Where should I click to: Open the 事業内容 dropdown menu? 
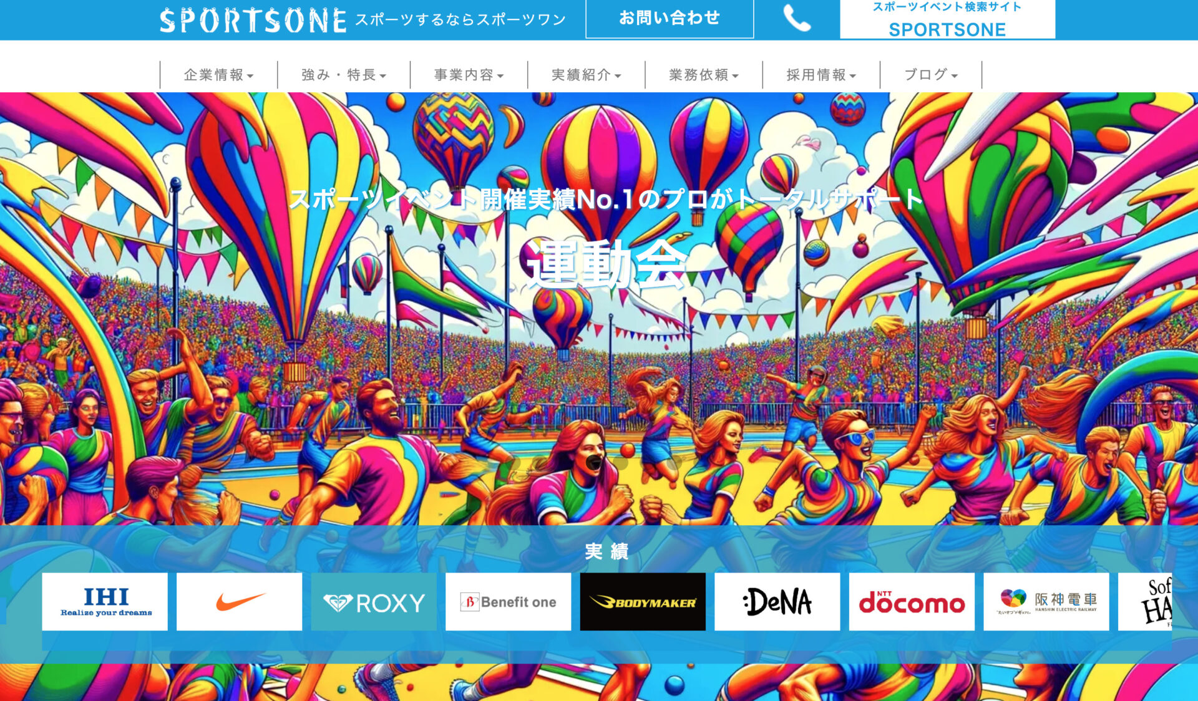[x=469, y=75]
